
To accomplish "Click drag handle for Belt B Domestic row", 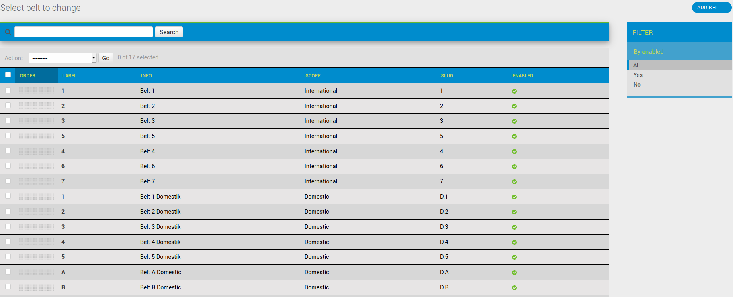I will 37,287.
